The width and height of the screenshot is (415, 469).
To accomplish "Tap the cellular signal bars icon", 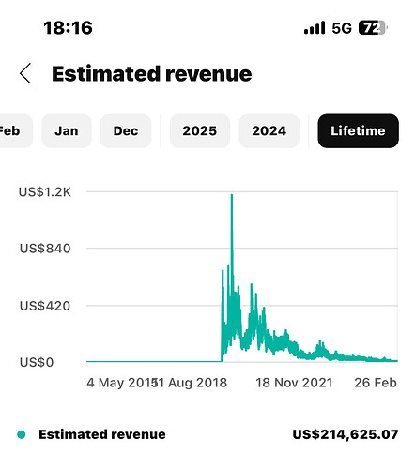I will coord(315,28).
